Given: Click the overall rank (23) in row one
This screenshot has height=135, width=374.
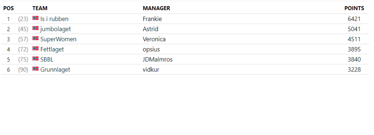Looking at the screenshot, I should tap(23, 19).
